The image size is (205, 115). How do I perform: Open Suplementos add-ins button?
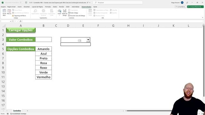pyautogui.click(x=35, y=12)
